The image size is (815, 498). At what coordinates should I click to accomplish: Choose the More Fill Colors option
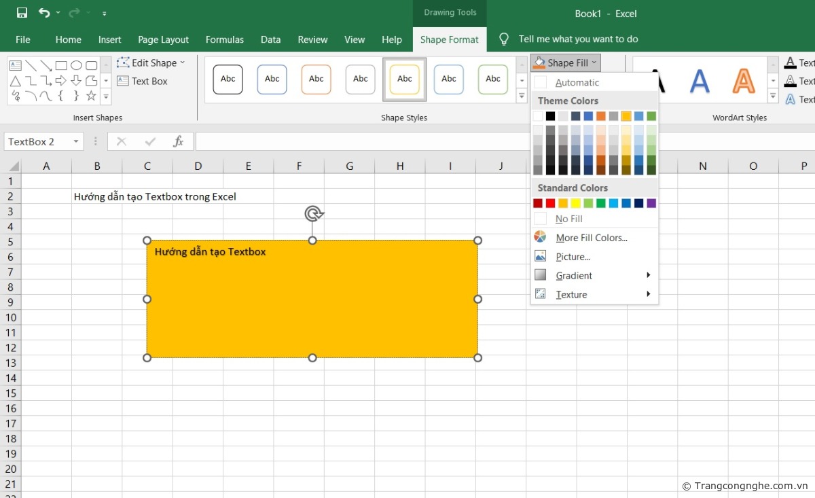(x=591, y=238)
